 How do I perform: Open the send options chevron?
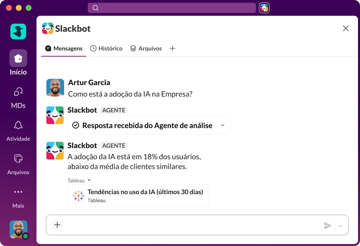[341, 226]
